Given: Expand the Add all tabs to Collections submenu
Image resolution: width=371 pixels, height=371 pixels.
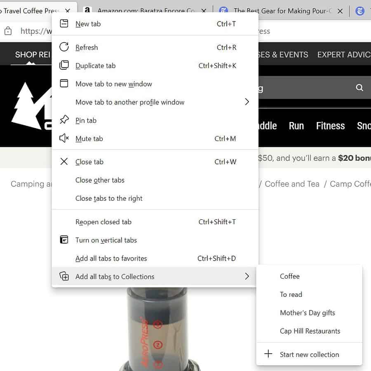Looking at the screenshot, I should 247,276.
